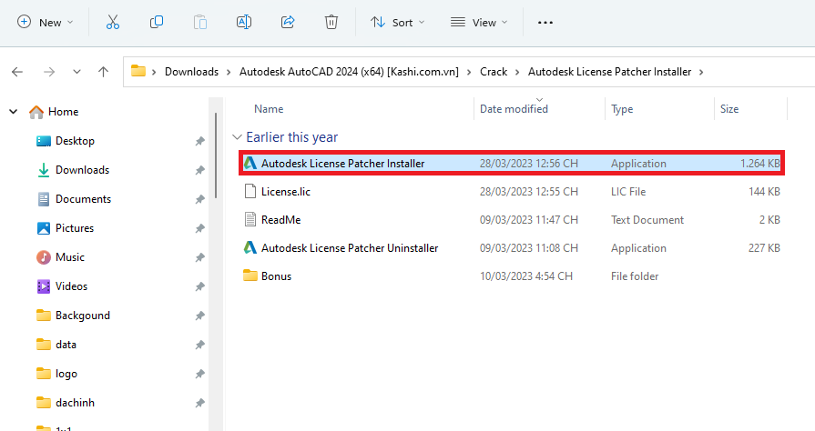The image size is (815, 431).
Task: Click pin icon next to Music
Action: coord(199,257)
